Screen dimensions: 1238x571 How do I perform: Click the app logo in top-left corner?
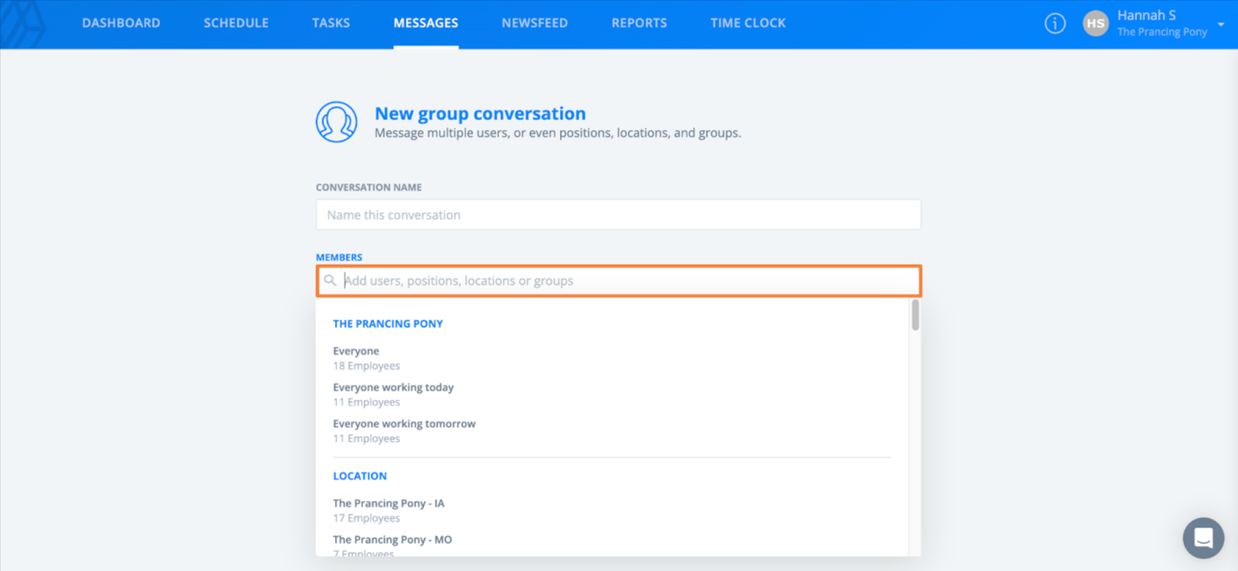(x=22, y=23)
